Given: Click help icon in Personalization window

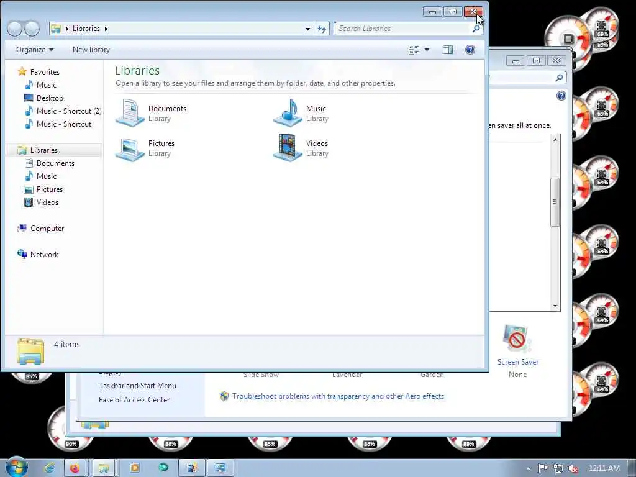Looking at the screenshot, I should pos(561,96).
